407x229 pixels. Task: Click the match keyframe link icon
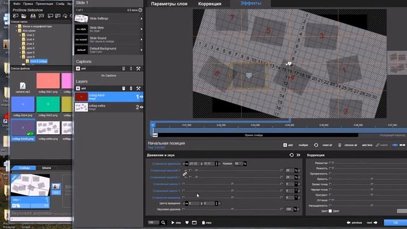pos(377,145)
